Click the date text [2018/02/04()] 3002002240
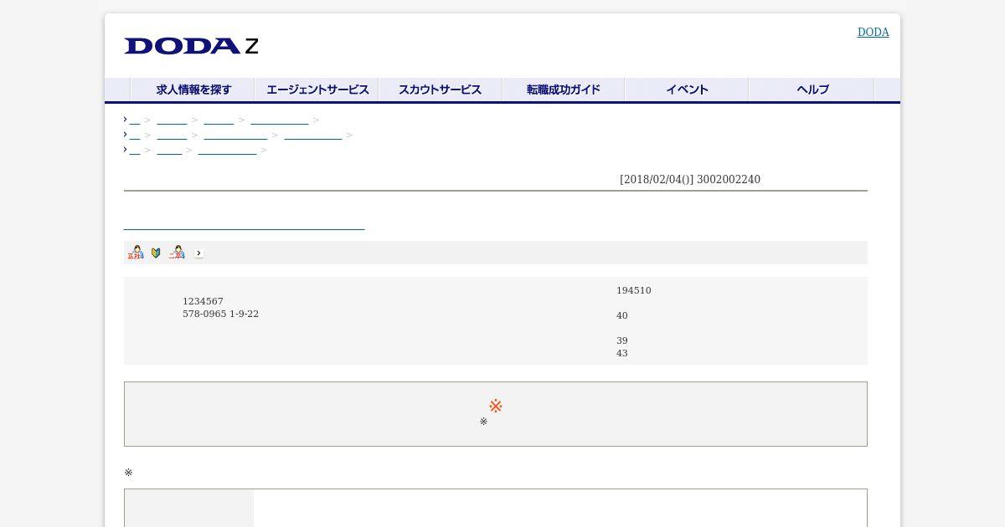This screenshot has height=527, width=1005. [690, 179]
